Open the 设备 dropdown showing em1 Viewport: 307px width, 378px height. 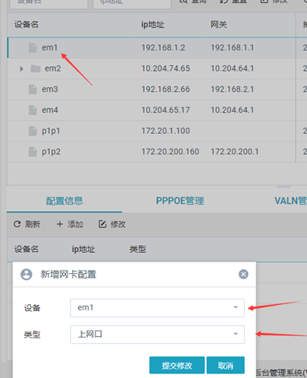(x=157, y=308)
